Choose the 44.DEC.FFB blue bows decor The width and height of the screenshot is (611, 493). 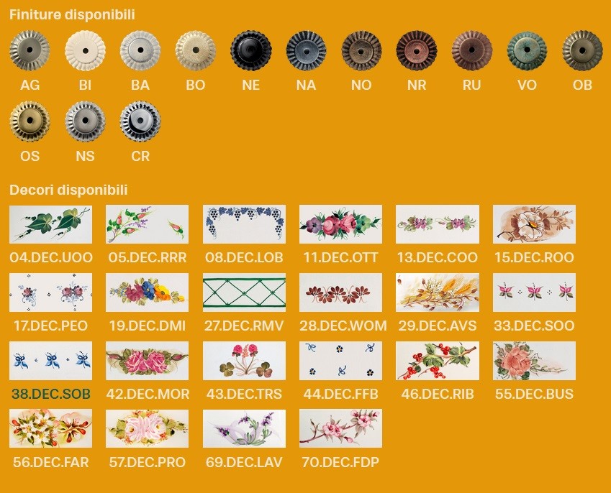click(x=340, y=361)
